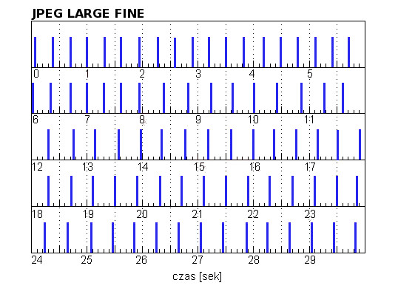Click the axis label 0
This screenshot has width=398, height=294.
pyautogui.click(x=36, y=74)
